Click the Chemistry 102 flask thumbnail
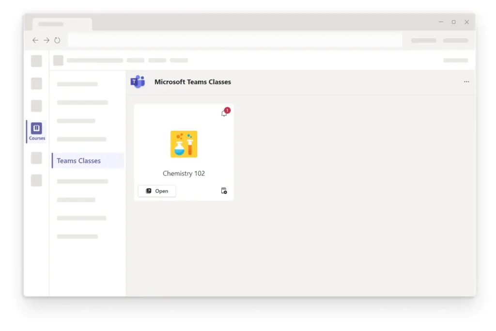Viewport: 496px width, 331px height. pyautogui.click(x=184, y=144)
